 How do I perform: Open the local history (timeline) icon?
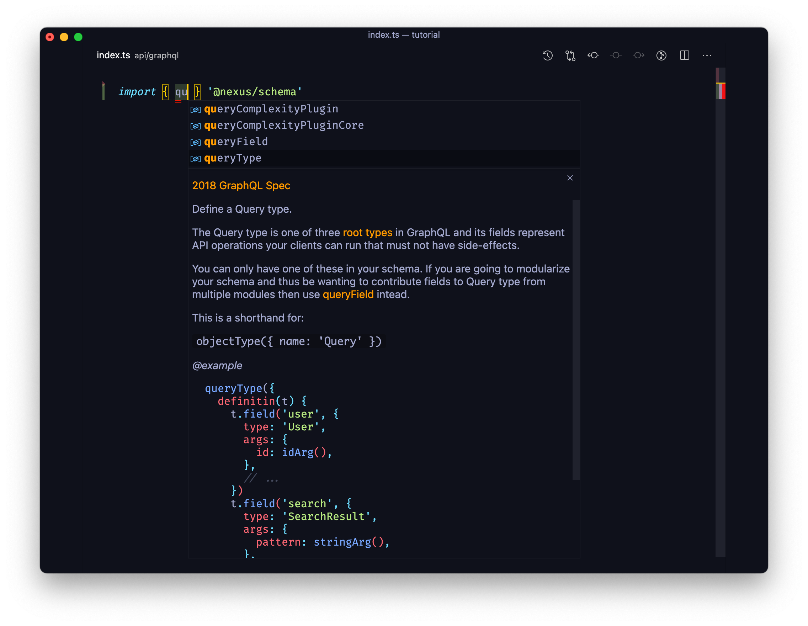[547, 55]
